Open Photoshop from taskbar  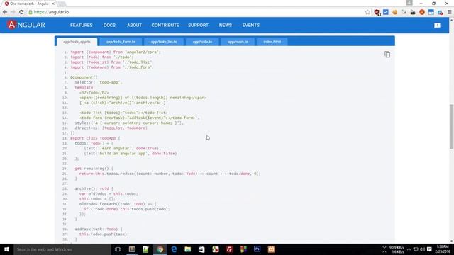(x=257, y=249)
